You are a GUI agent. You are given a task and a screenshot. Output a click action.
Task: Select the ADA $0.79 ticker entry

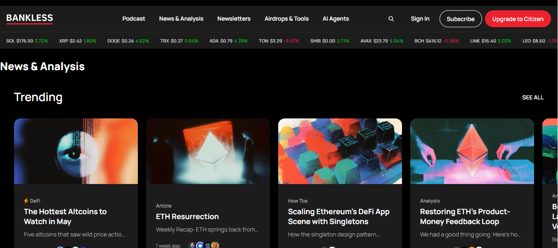228,41
